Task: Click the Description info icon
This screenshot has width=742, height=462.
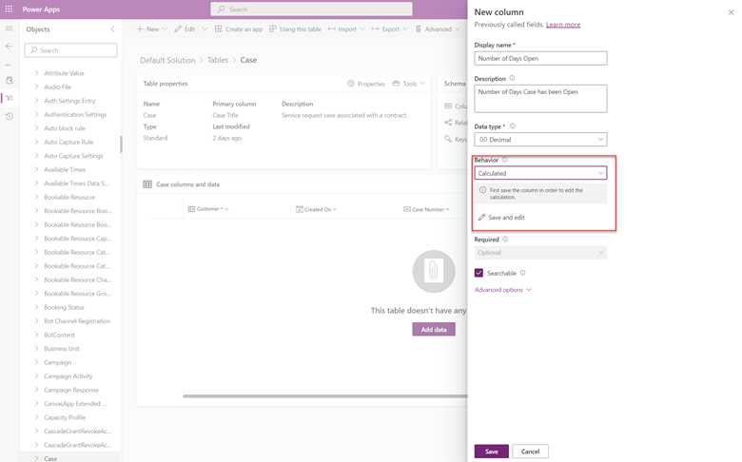Action: point(512,79)
